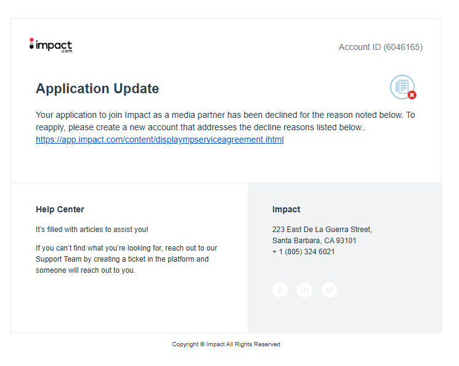This screenshot has height=366, width=459.
Task: Click the 223 East De La Guerra Street address
Action: coord(322,230)
